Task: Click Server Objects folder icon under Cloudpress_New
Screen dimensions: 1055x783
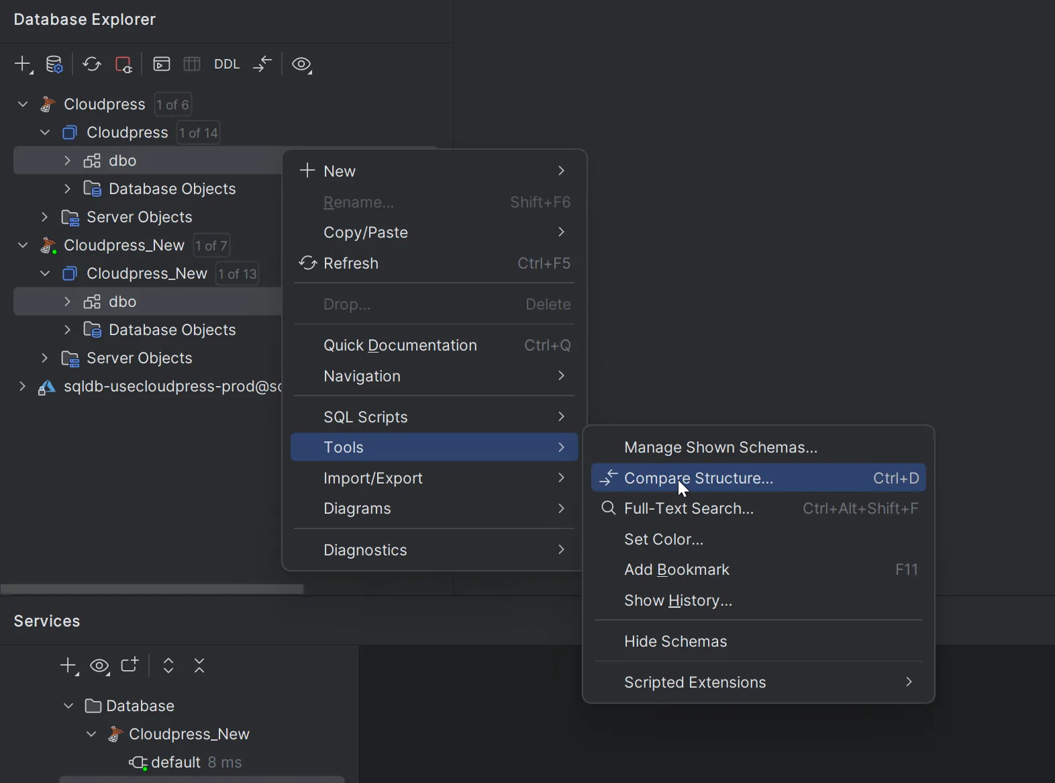Action: point(70,359)
